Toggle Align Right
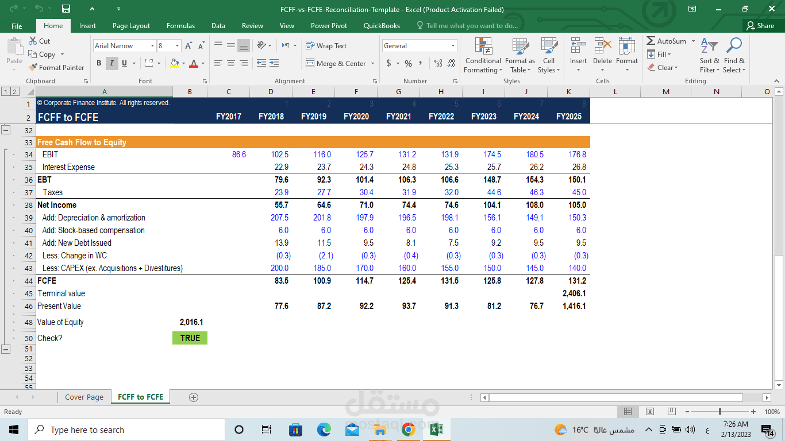 tap(244, 63)
